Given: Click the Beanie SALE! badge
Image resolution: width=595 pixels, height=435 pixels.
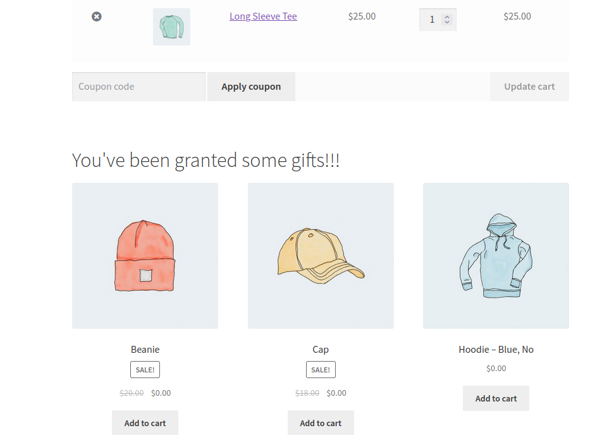Looking at the screenshot, I should tap(145, 370).
